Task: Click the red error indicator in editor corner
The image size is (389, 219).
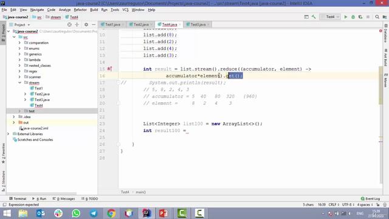Action: 380,31
